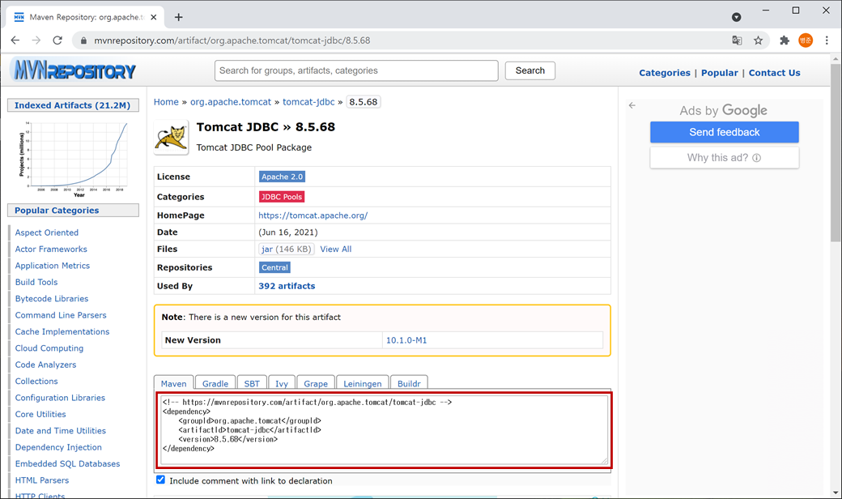Open the Google Translate icon in address bar
Image resolution: width=842 pixels, height=499 pixels.
pyautogui.click(x=737, y=41)
